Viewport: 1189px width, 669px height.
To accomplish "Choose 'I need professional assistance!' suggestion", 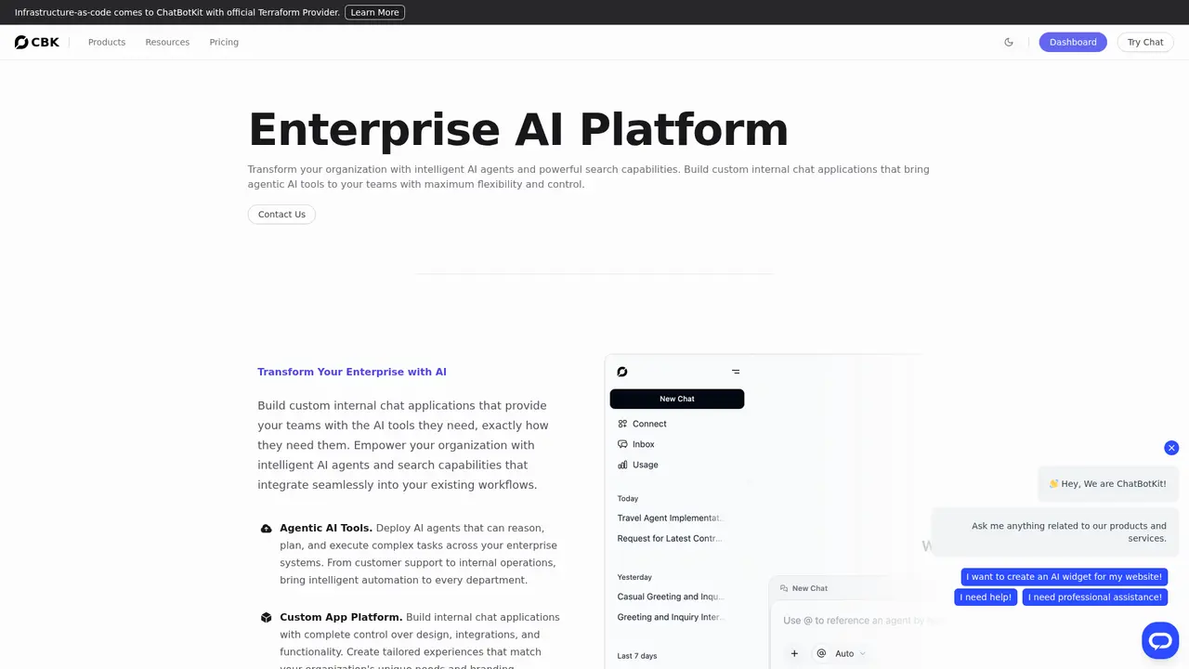I will (x=1095, y=597).
